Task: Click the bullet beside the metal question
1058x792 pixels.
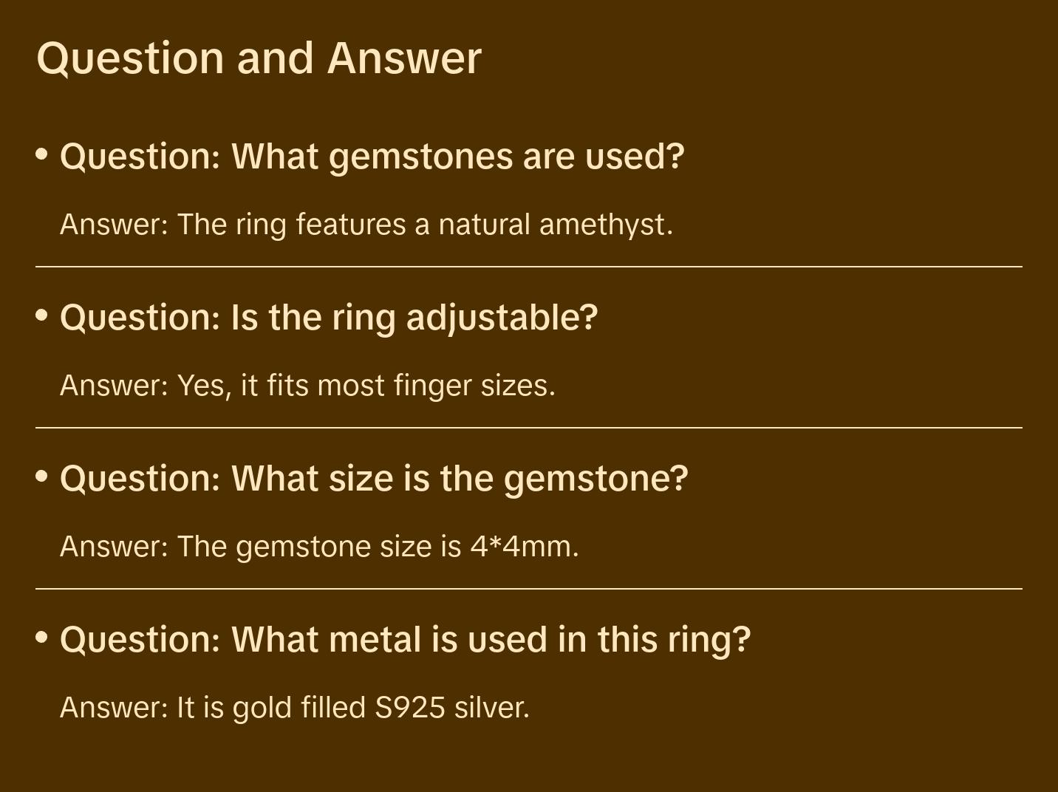Action: (42, 638)
